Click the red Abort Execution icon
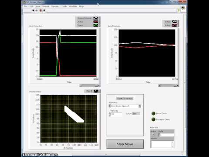Image resolution: width=209 pixels, height=157 pixels. 41,10
